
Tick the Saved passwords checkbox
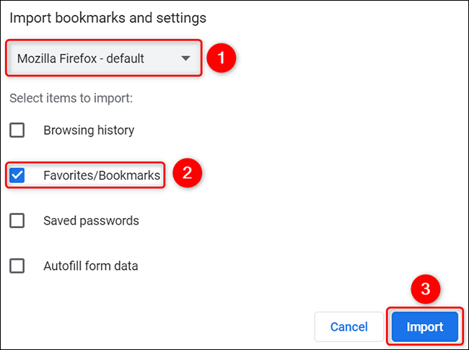pyautogui.click(x=17, y=221)
